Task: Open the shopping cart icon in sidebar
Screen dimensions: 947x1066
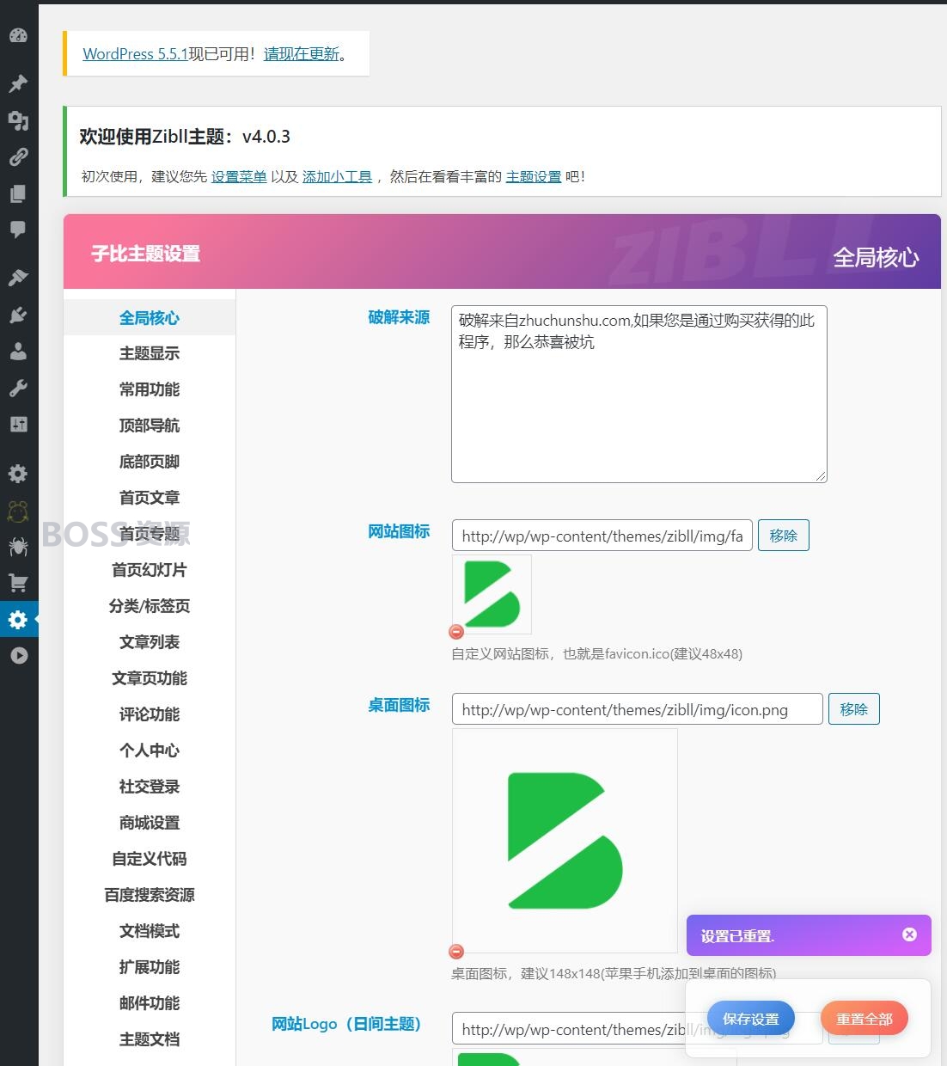Action: (x=18, y=583)
